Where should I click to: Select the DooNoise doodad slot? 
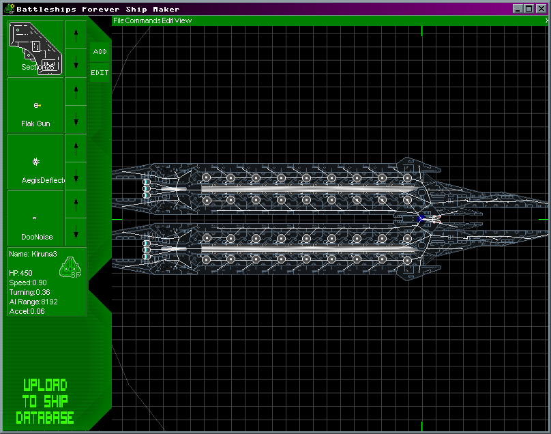pyautogui.click(x=35, y=218)
